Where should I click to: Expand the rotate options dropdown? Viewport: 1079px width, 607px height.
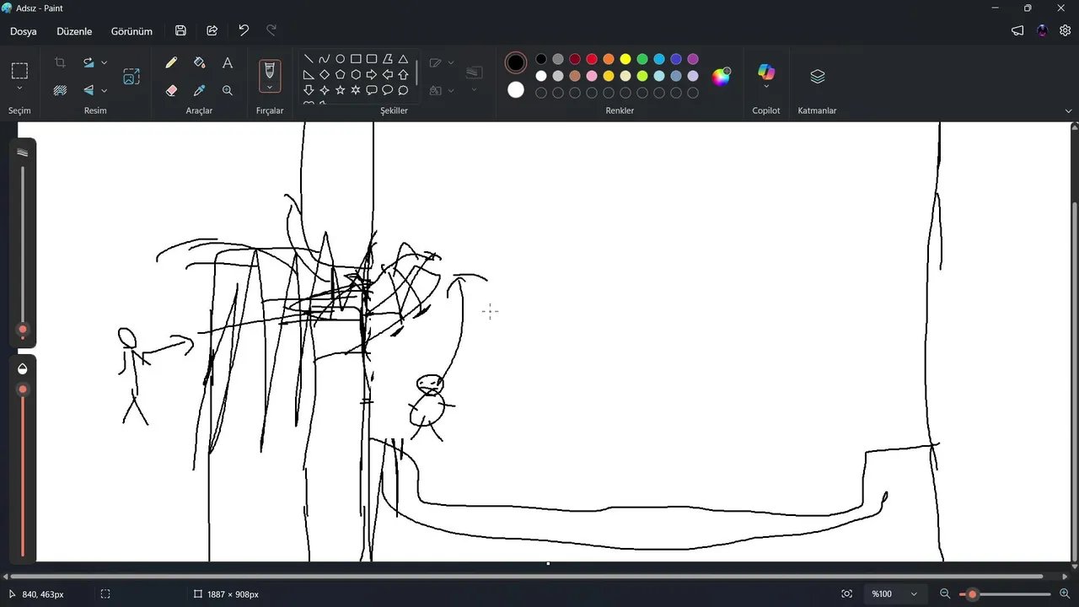point(105,62)
